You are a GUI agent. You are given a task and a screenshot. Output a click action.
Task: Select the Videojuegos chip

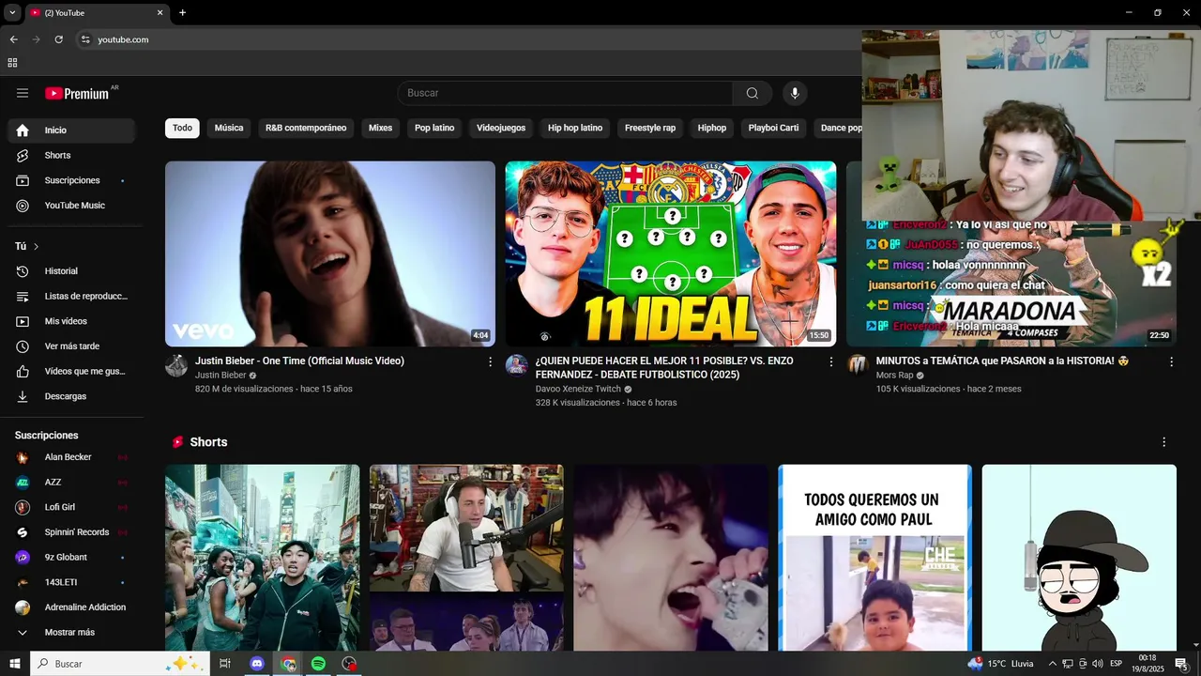(x=501, y=128)
